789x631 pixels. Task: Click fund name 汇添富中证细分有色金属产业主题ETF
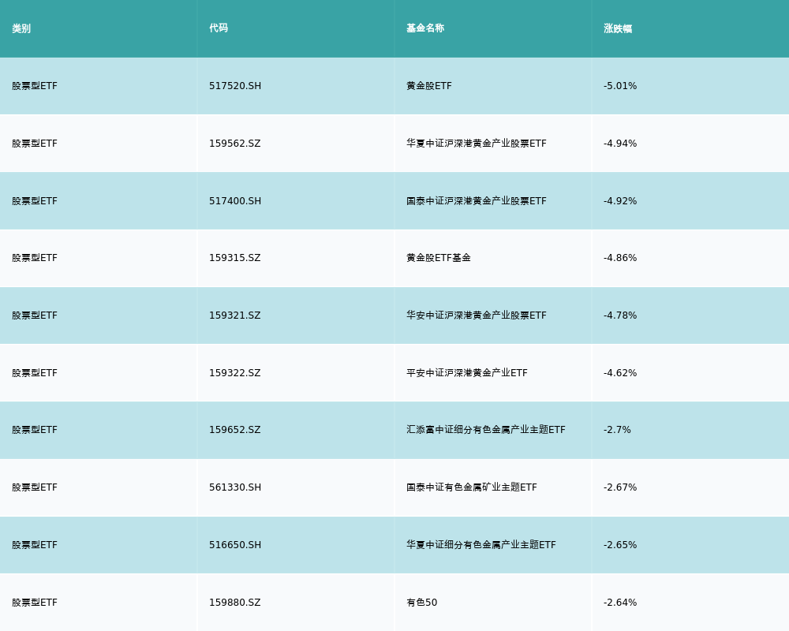click(x=486, y=430)
